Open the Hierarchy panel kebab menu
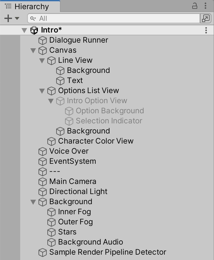The image size is (214, 260). (x=206, y=6)
